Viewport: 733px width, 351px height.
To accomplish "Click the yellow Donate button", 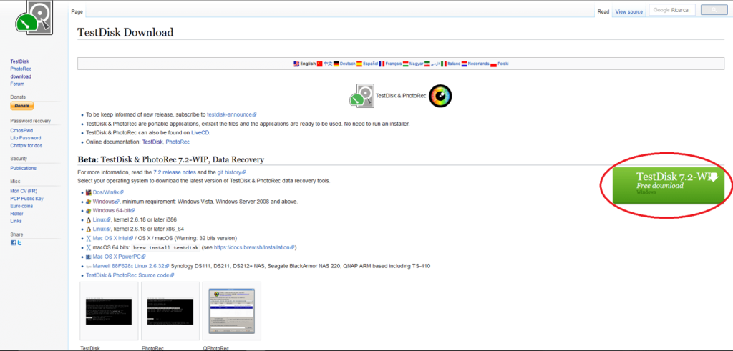I will [x=22, y=106].
